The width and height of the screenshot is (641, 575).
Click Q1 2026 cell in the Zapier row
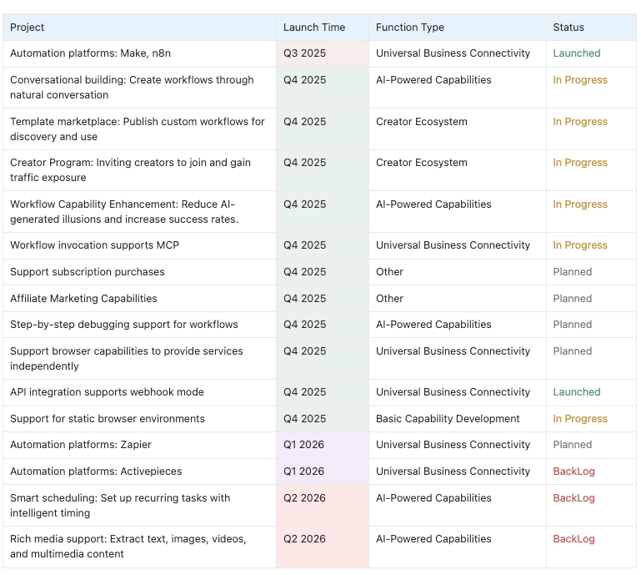click(x=303, y=445)
